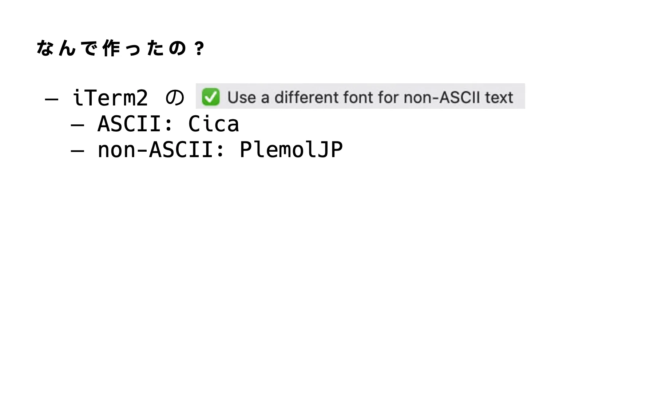Viewport: 658px width, 411px height.
Task: Click the dash bullet before iTerm2
Action: pyautogui.click(x=51, y=99)
